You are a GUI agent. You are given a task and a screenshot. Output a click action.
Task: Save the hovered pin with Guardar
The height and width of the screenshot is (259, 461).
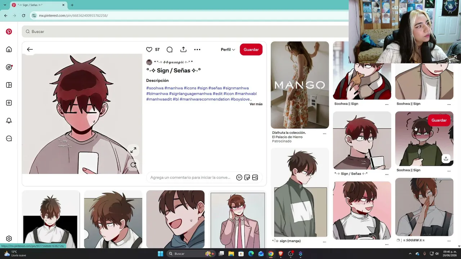point(439,120)
